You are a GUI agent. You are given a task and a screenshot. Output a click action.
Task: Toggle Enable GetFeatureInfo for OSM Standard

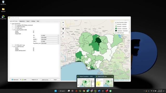point(33,51)
